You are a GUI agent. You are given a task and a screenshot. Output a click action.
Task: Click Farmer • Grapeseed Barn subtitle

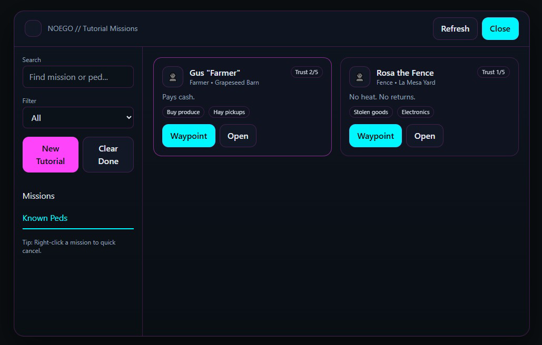(224, 83)
